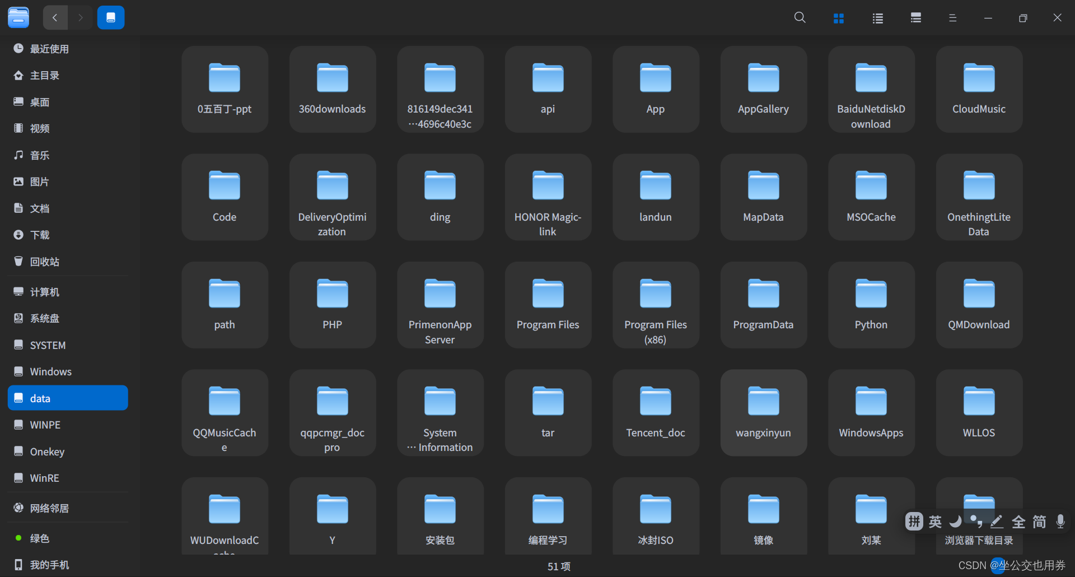Select the WINPE drive in sidebar

click(x=68, y=425)
